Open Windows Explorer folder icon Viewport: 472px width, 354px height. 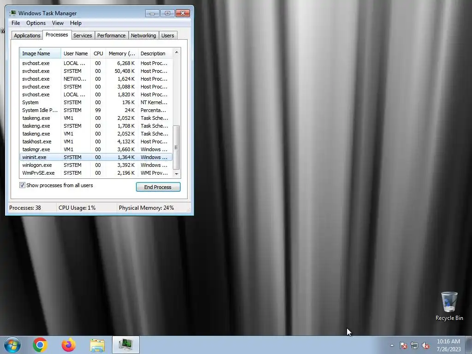[x=97, y=345]
